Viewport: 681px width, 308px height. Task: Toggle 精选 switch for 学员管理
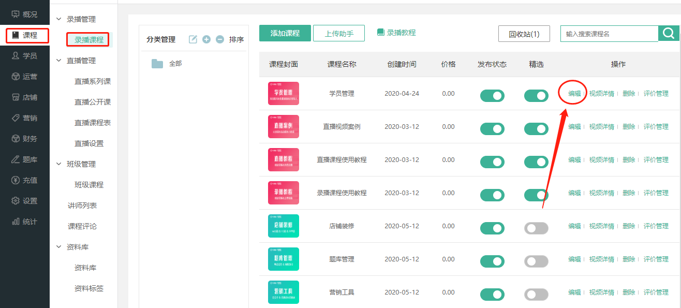pos(536,96)
